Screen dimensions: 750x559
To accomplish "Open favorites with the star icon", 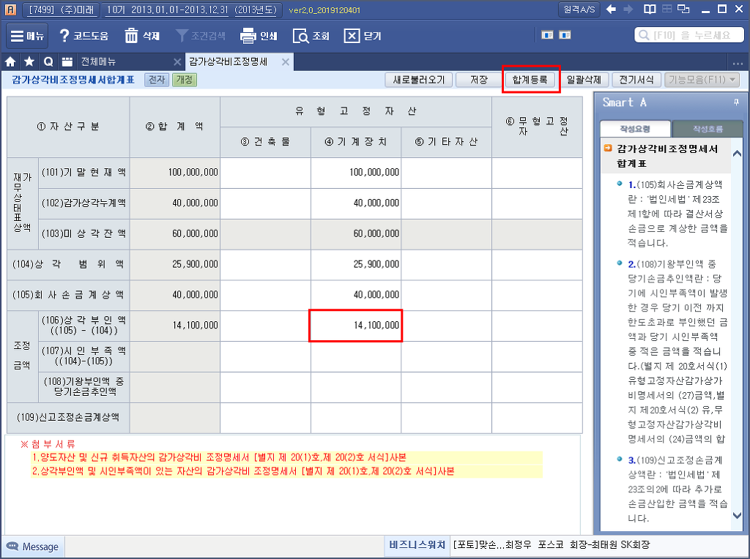I will [29, 61].
